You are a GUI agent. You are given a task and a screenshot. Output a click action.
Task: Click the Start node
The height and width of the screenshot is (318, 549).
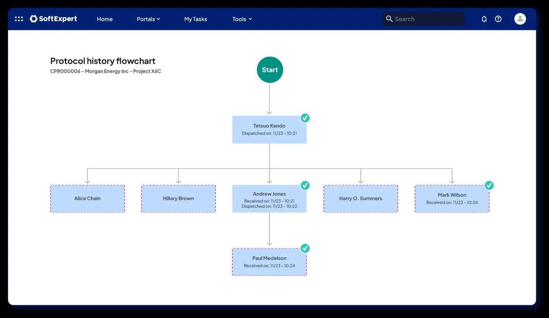click(x=270, y=70)
